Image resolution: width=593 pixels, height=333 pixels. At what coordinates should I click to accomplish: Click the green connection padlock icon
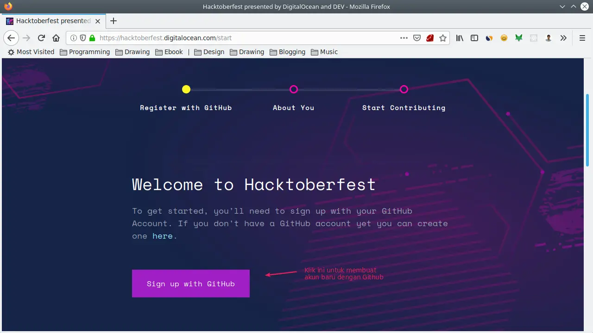(x=92, y=38)
